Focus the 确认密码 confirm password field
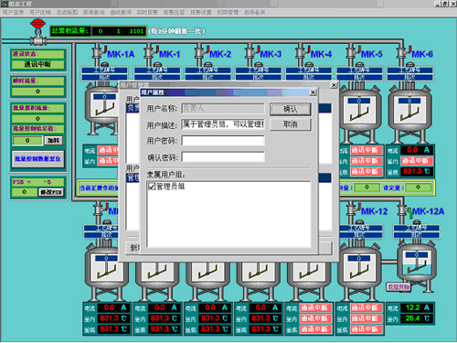 click(223, 157)
